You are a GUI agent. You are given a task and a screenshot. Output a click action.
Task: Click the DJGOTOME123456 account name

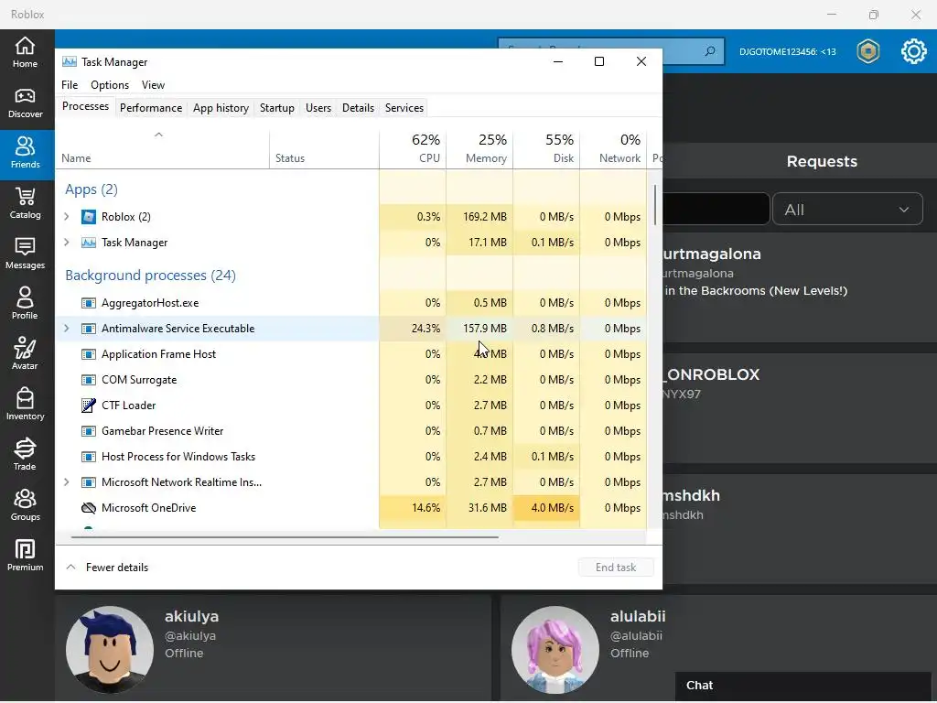788,51
